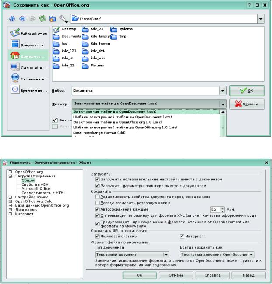Screen dimensions: 272x284
Task: Toggle Предупреждать при сохранении в формате checkbox
Action: 97,224
